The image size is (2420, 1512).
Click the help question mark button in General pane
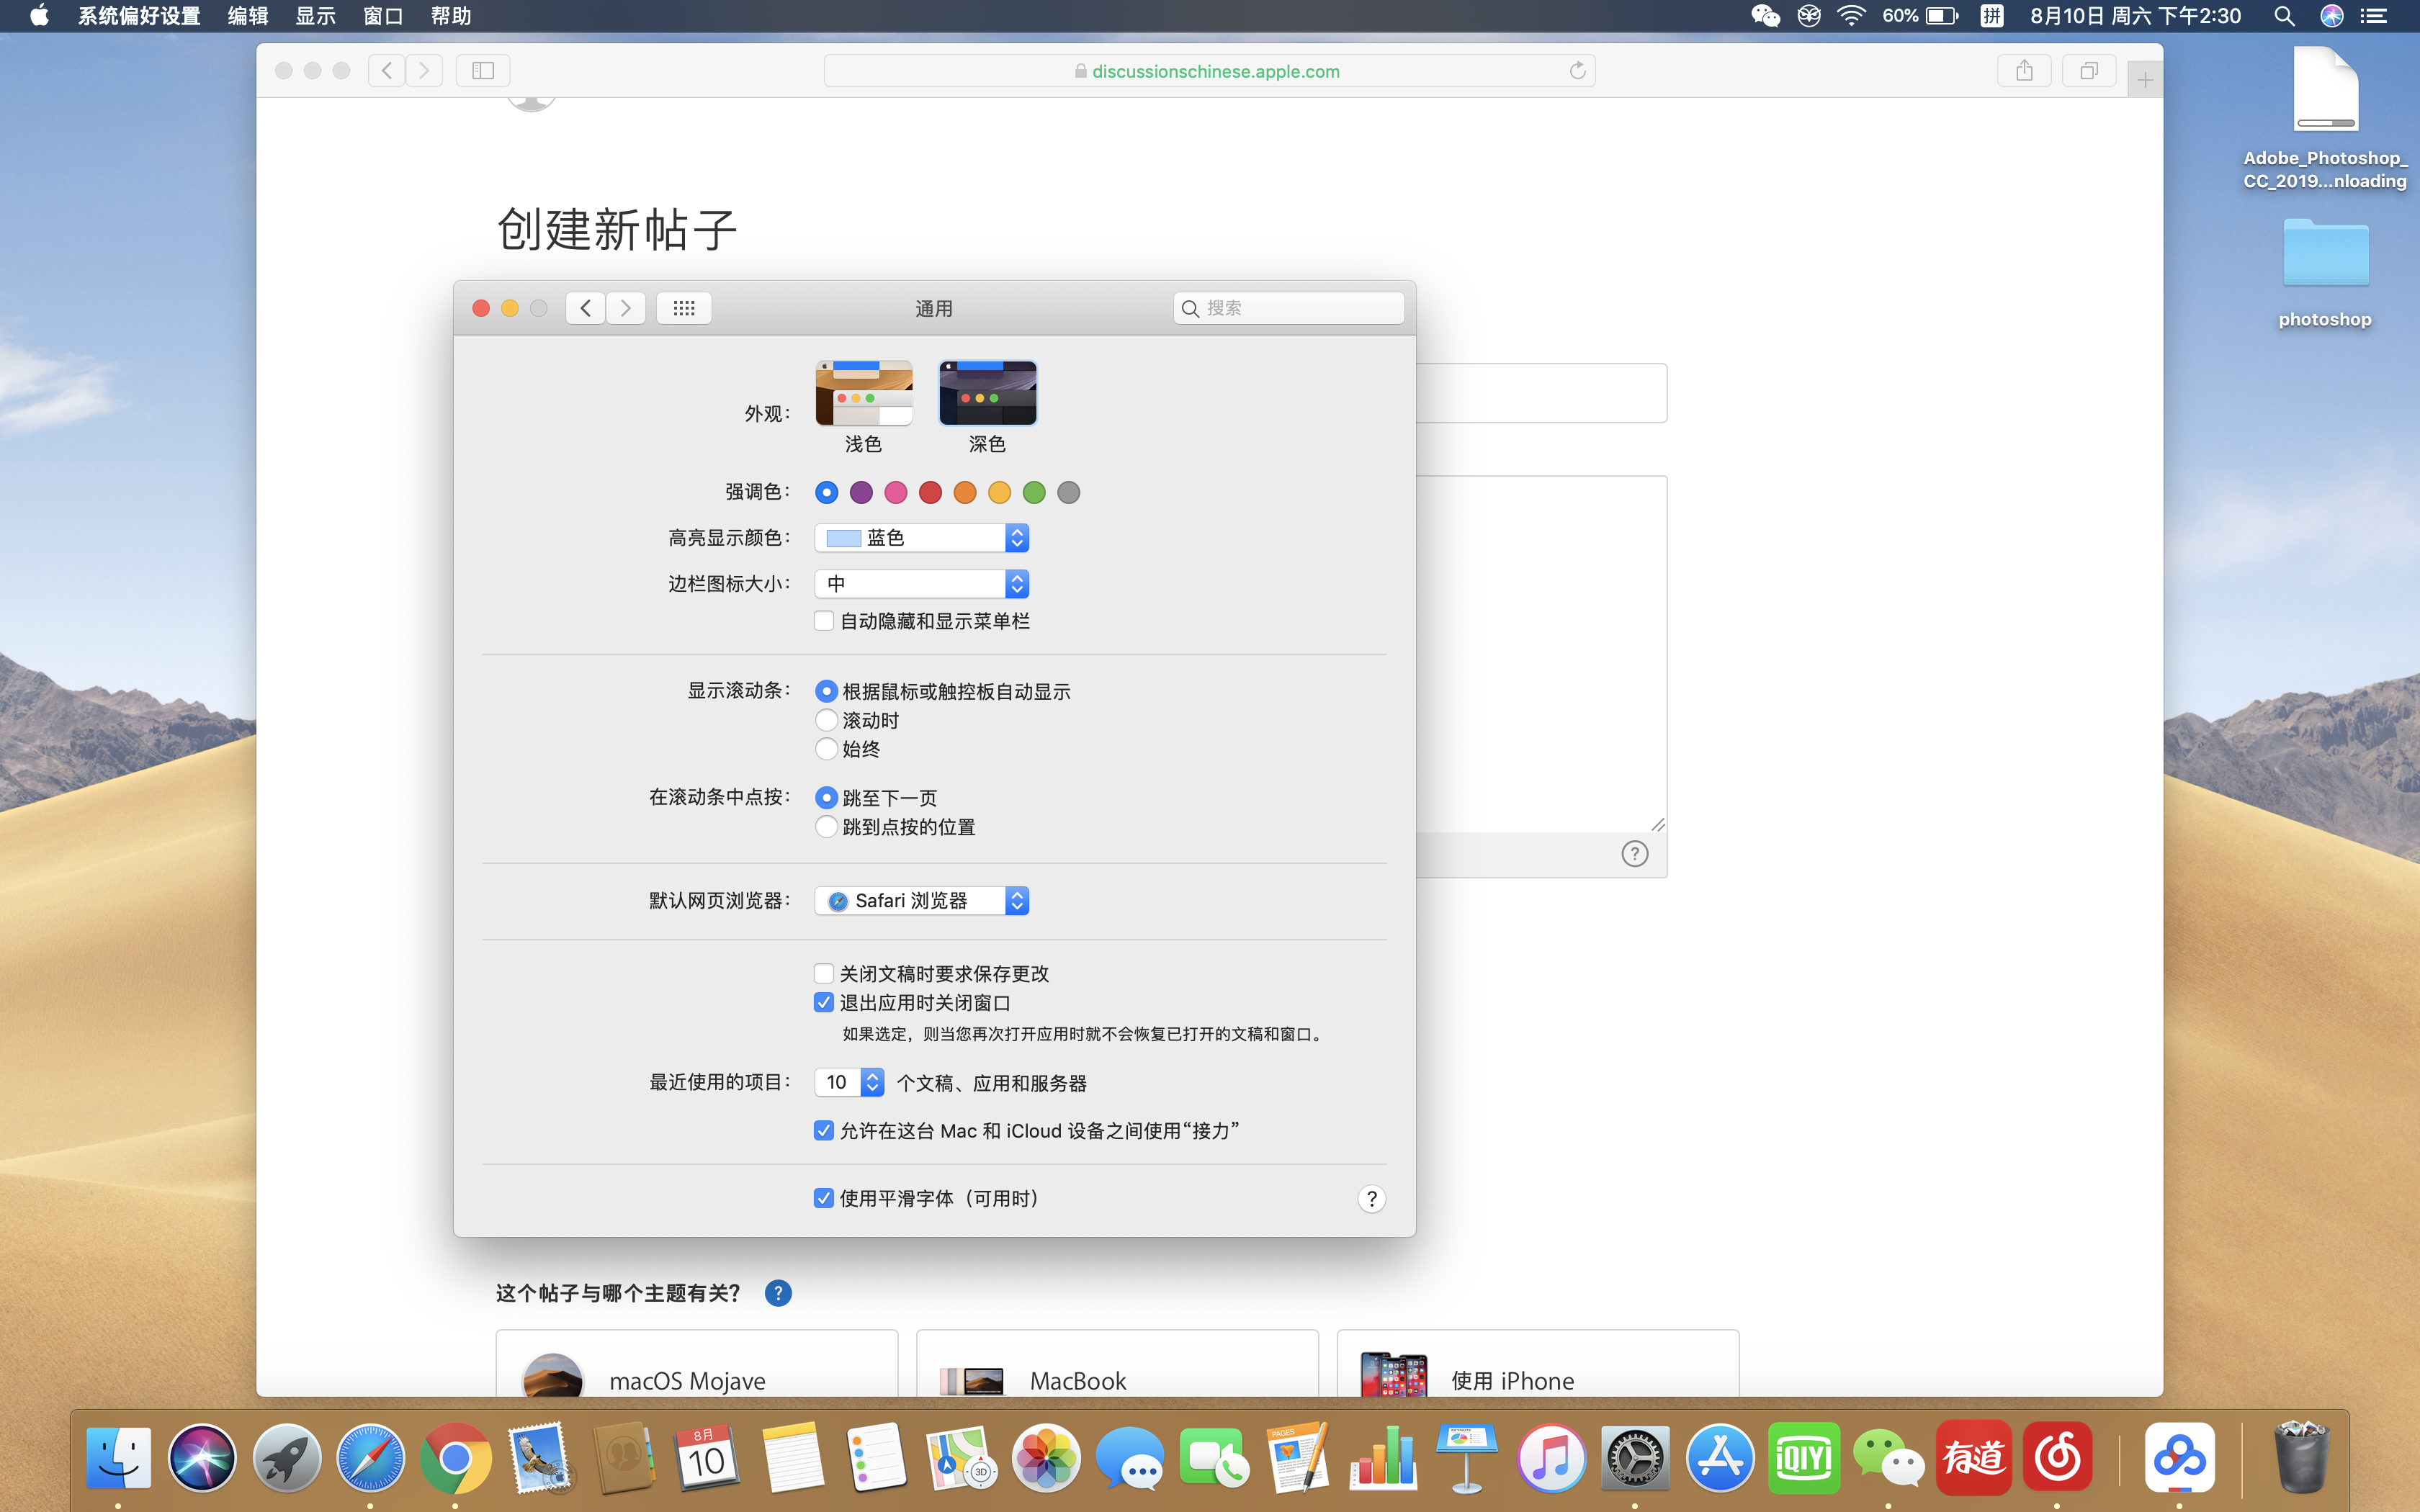click(x=1371, y=1199)
